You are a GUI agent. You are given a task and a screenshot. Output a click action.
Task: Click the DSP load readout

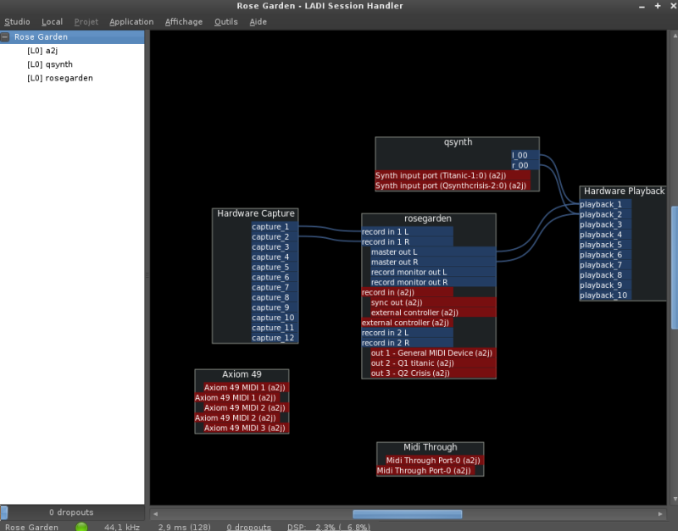tap(329, 527)
